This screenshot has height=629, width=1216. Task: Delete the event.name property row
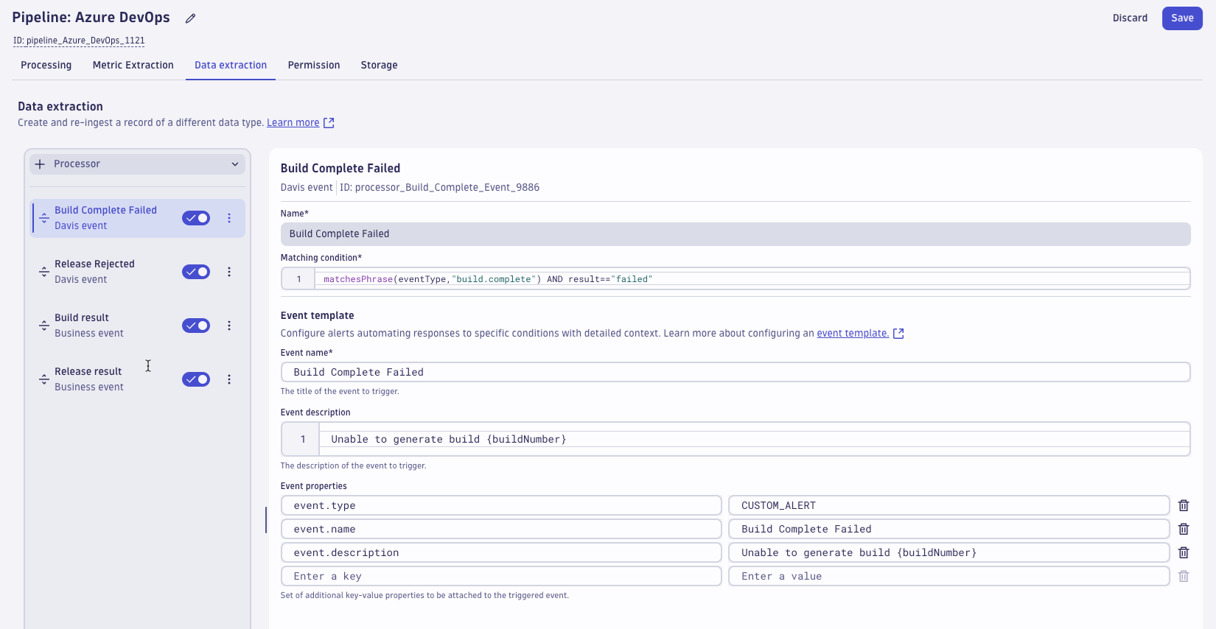(1184, 529)
